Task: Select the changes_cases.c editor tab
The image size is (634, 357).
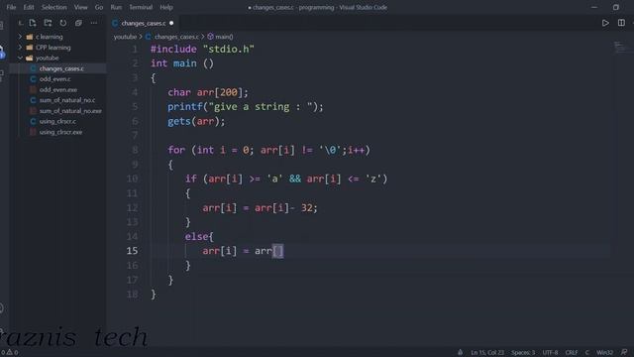Action: [x=144, y=23]
